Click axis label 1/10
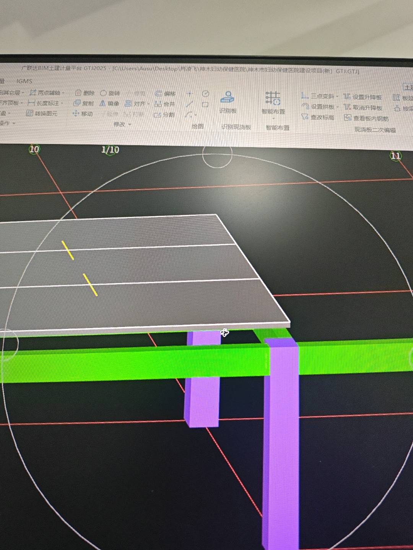 pos(110,150)
